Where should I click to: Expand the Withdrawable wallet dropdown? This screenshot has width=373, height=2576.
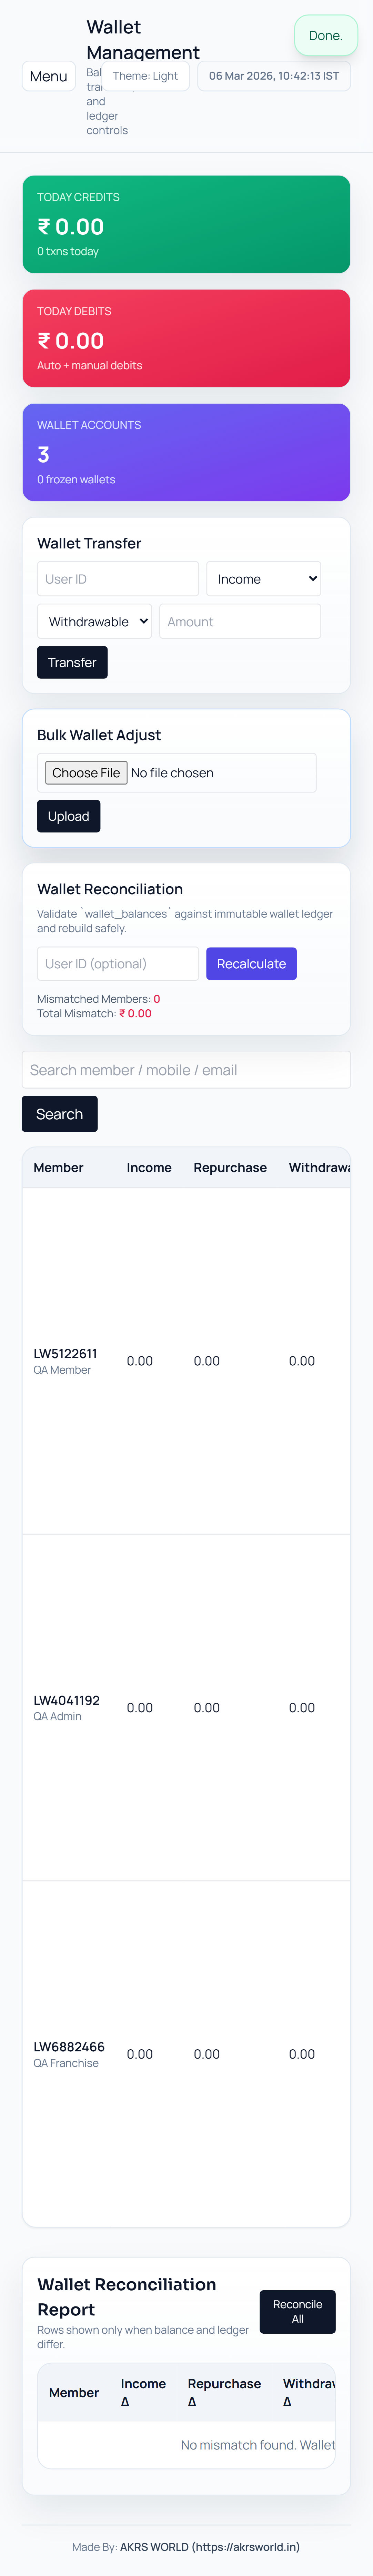pos(94,622)
